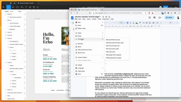The image size is (181, 102).
Task: Click the undo icon in Docs toolbar
Action: (73, 23)
